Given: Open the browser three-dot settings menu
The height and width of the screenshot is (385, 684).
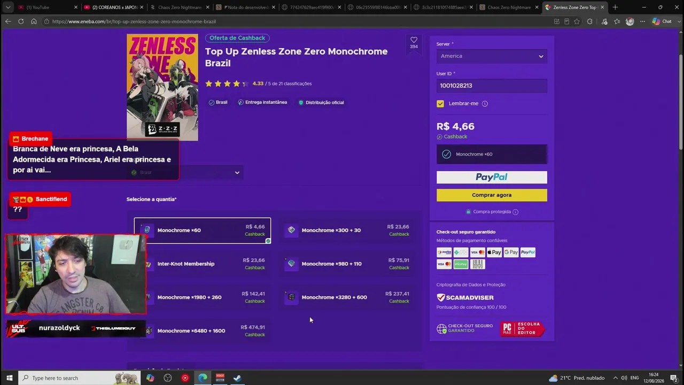Looking at the screenshot, I should 642,21.
